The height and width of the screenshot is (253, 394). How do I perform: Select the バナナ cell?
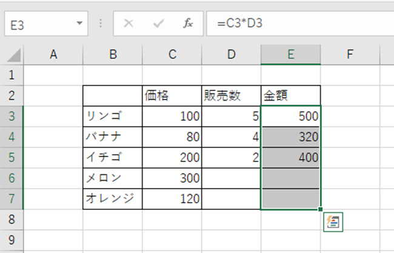pos(113,137)
